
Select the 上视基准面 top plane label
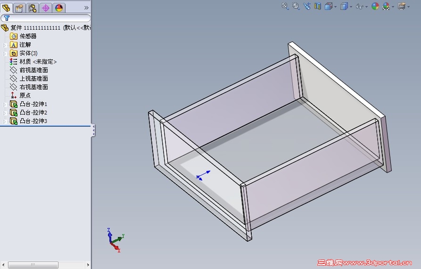pos(34,79)
